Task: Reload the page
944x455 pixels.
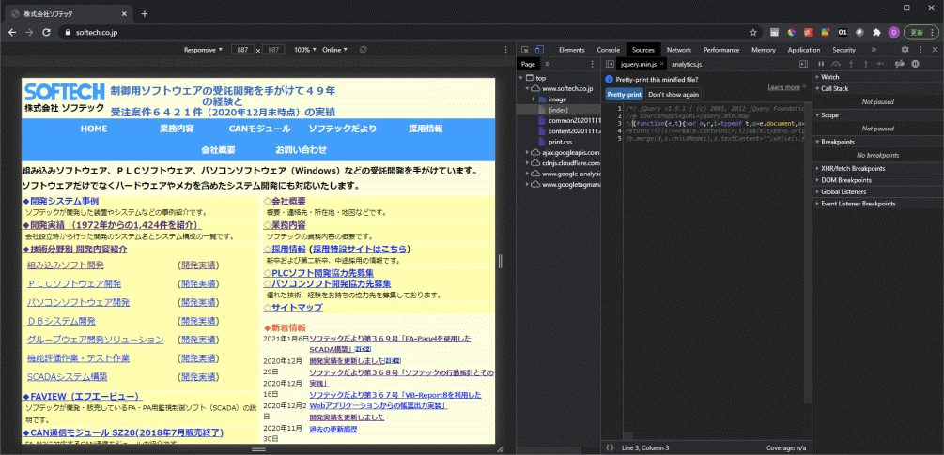Action: tap(46, 33)
